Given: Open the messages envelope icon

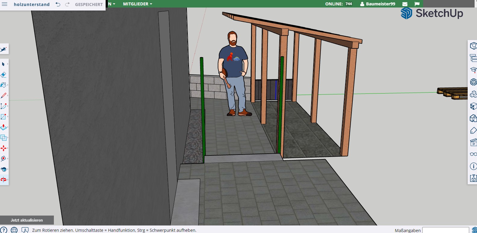Looking at the screenshot, I should [405, 4].
